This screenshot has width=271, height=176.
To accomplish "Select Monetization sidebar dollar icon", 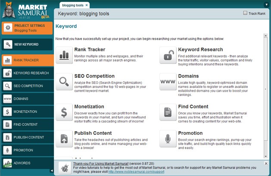I will [x=7, y=111].
